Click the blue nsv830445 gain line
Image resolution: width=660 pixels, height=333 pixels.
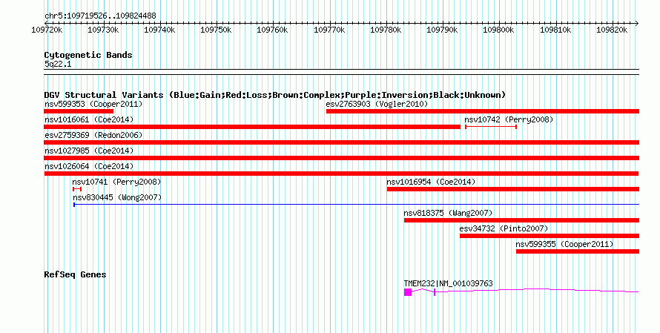pyautogui.click(x=356, y=205)
